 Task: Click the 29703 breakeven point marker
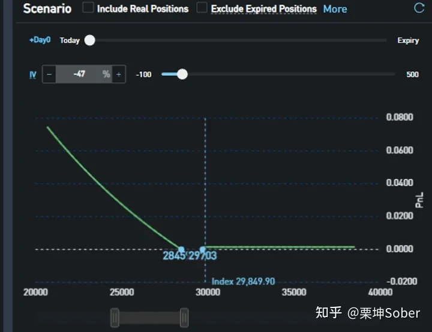click(x=203, y=249)
